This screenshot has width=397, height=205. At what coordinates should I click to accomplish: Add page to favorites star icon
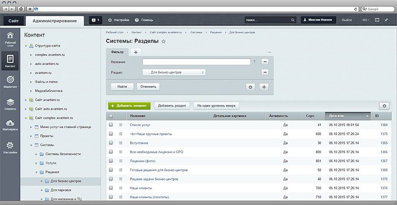click(163, 41)
